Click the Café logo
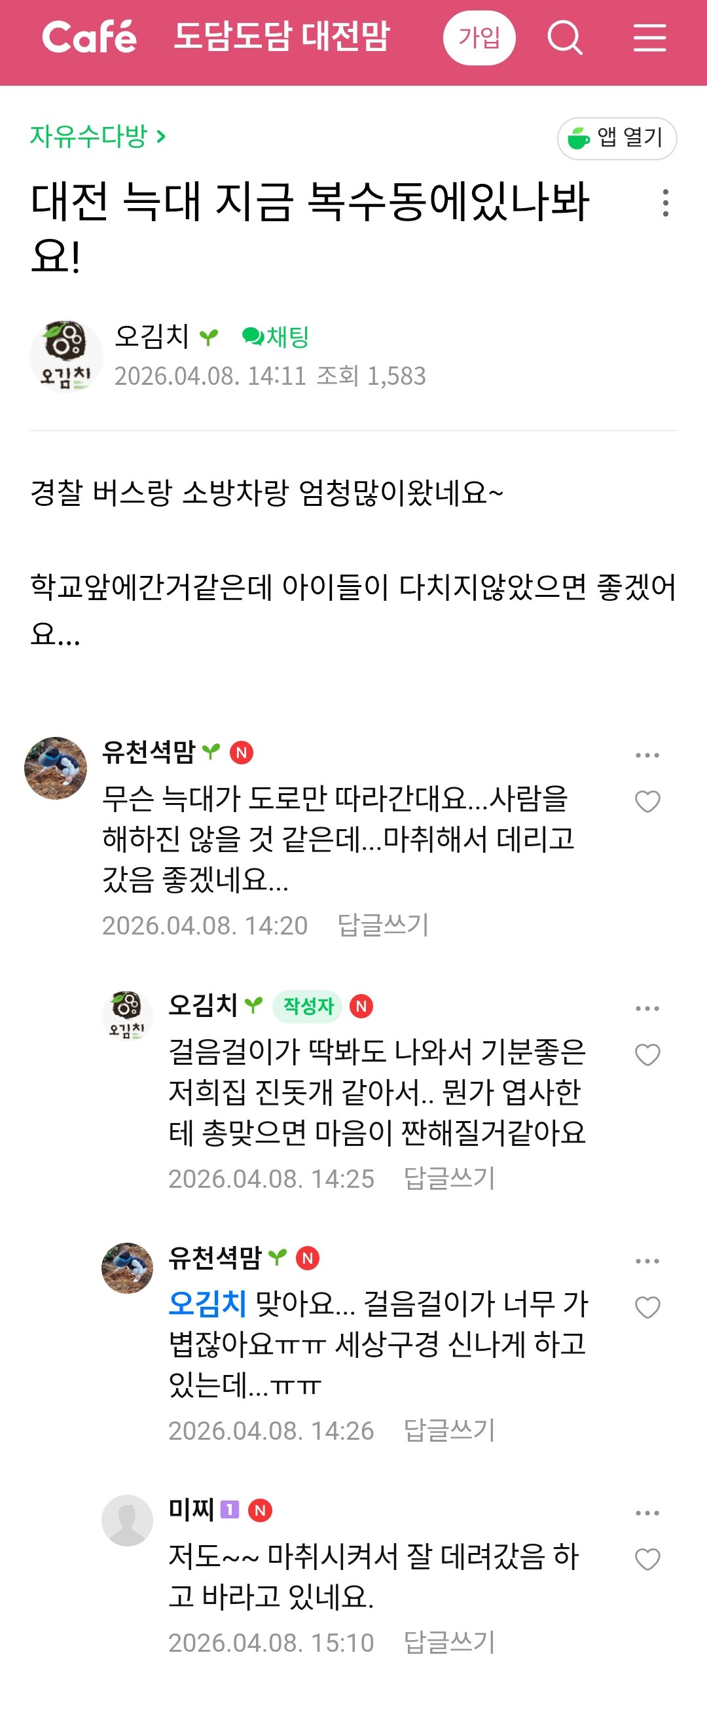The height and width of the screenshot is (1712, 707). pos(90,37)
